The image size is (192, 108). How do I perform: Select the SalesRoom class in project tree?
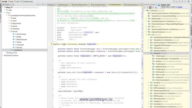coord(18,50)
